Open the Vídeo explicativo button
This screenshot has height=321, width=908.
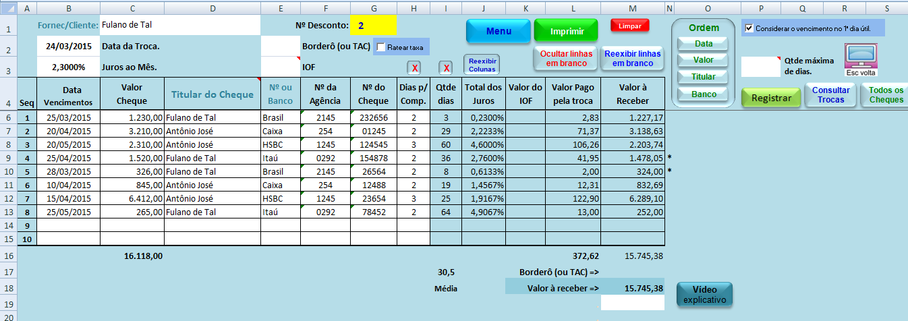pyautogui.click(x=704, y=295)
